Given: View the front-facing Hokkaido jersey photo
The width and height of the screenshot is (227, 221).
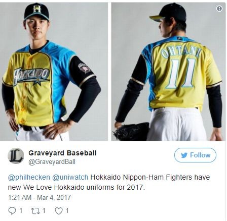Looking at the screenshot, I should [54, 72].
